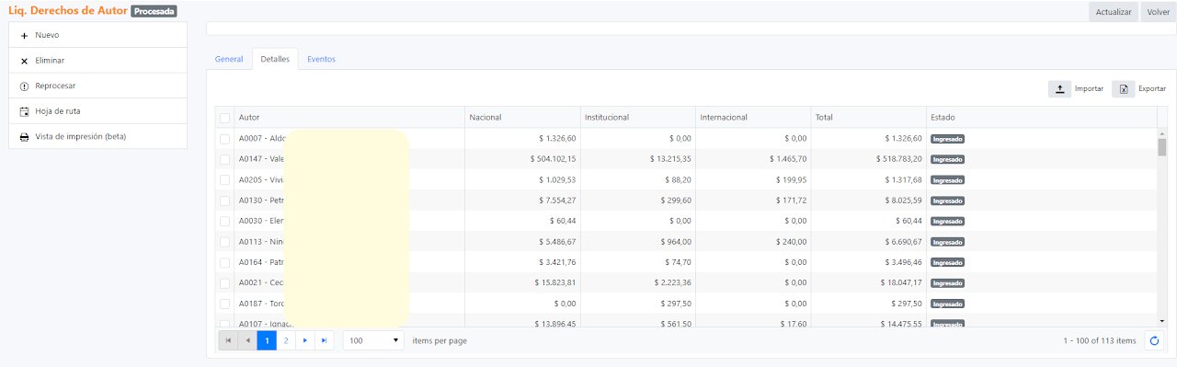Go to previous page arrow in pager

coord(247,340)
